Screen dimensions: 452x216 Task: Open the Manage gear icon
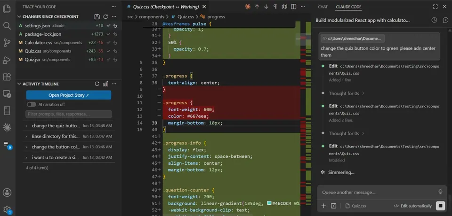[x=7, y=209]
